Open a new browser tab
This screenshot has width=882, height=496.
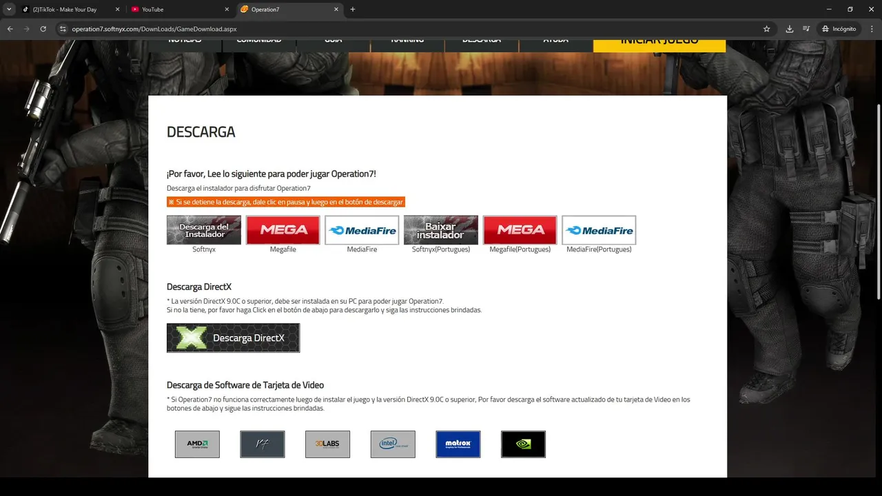pyautogui.click(x=353, y=10)
